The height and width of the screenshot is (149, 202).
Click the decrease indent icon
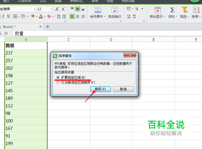(59, 17)
